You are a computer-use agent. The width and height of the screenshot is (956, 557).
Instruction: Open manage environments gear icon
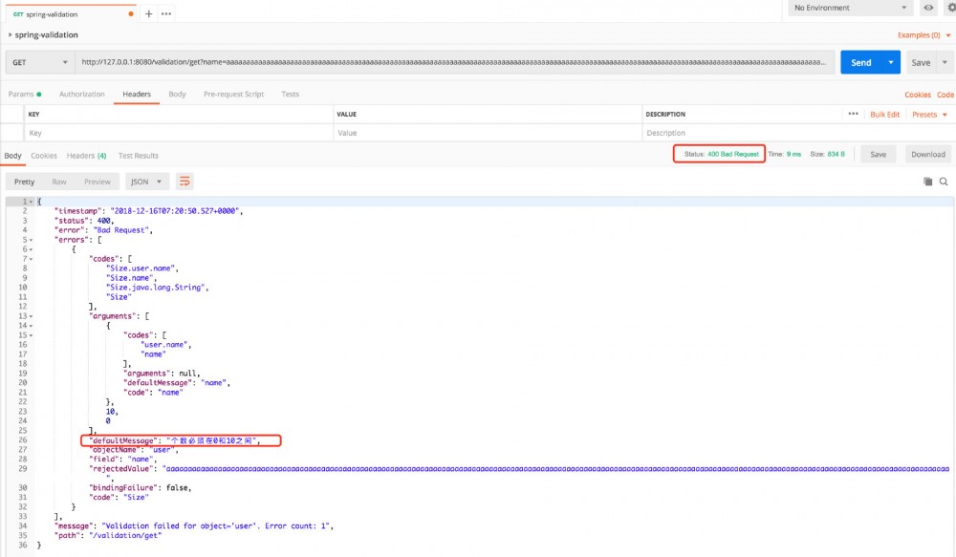tap(951, 8)
